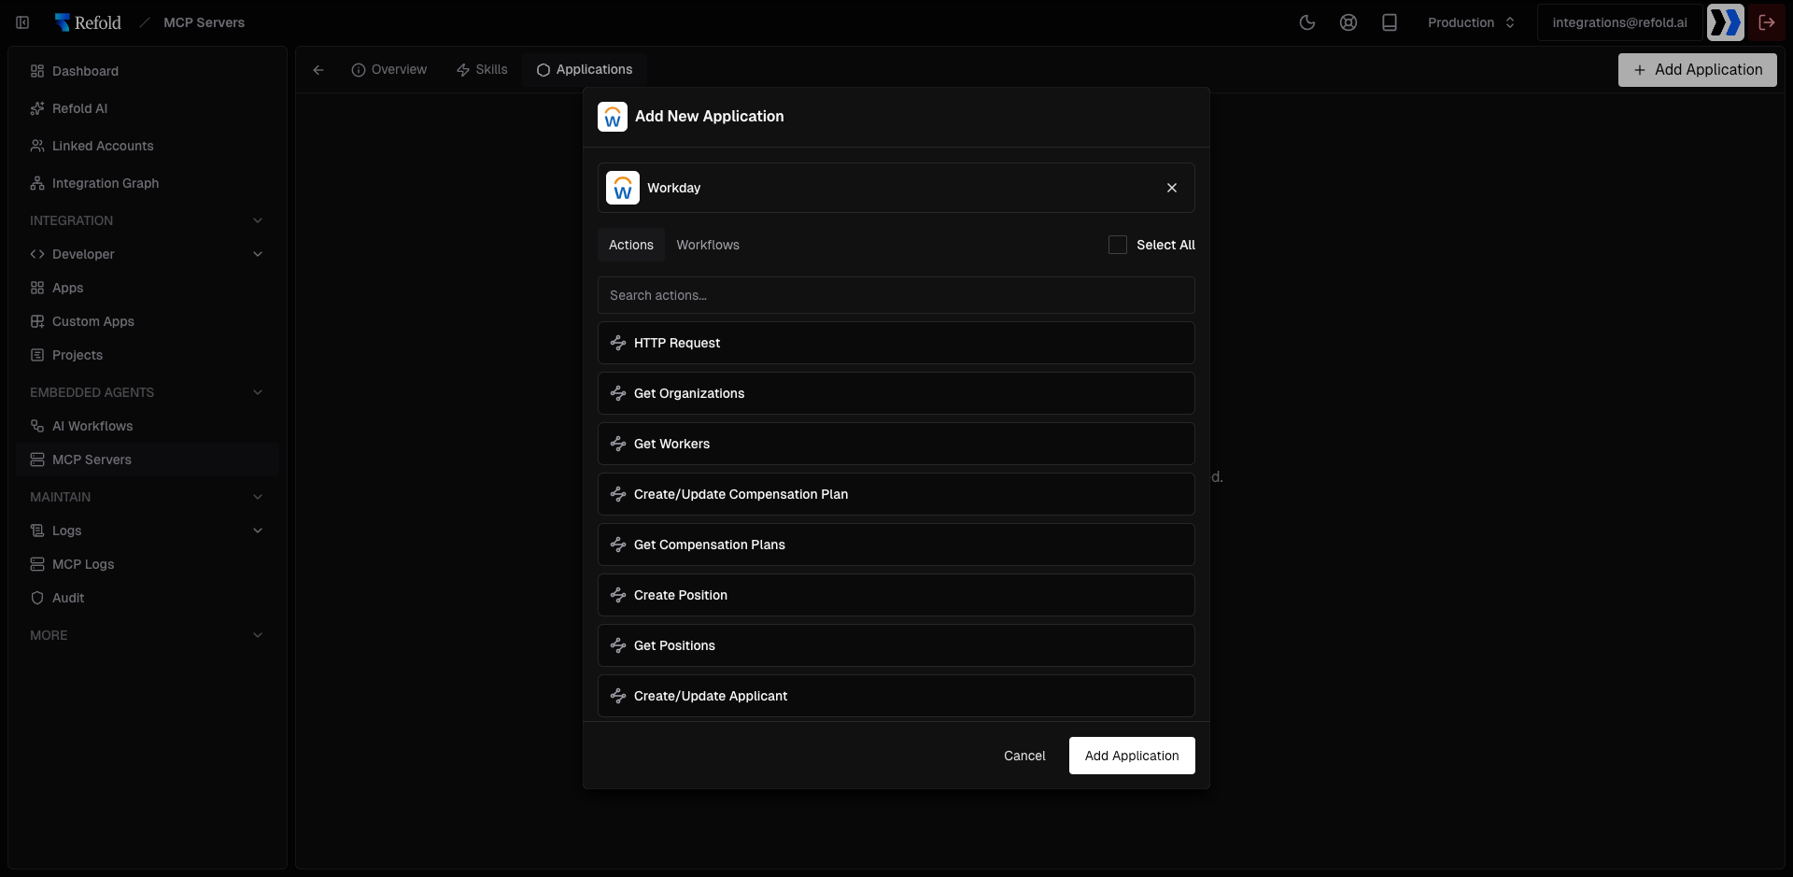
Task: Open the Production environment dropdown
Action: tap(1471, 22)
